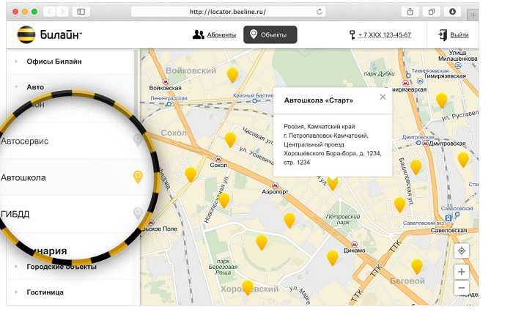
Task: Click the Safari share button
Action: [x=410, y=12]
